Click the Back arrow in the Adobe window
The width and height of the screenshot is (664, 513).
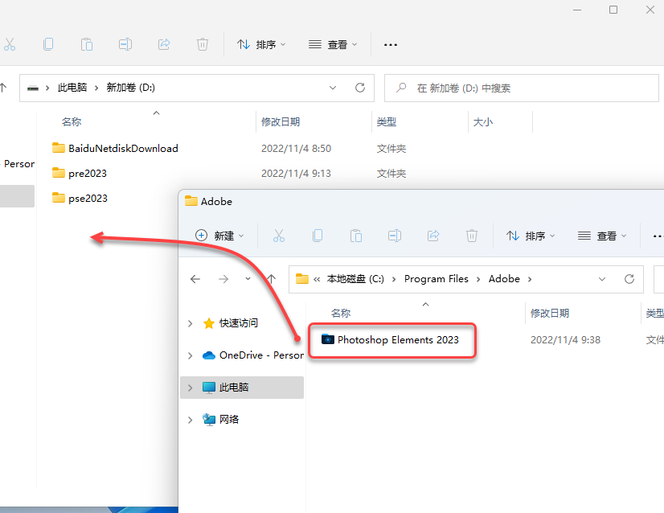(195, 278)
